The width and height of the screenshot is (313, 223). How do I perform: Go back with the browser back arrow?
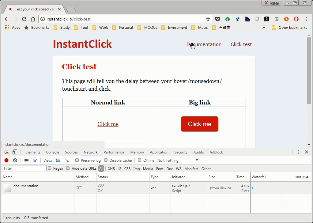(x=7, y=19)
